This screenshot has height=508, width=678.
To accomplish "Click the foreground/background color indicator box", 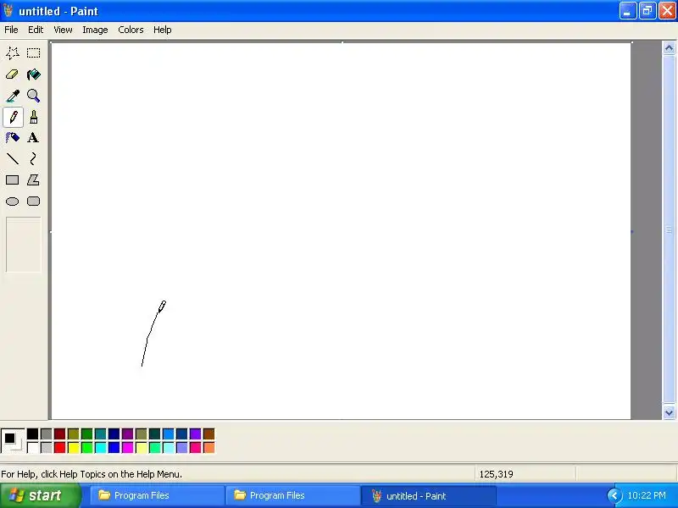I will 13,440.
